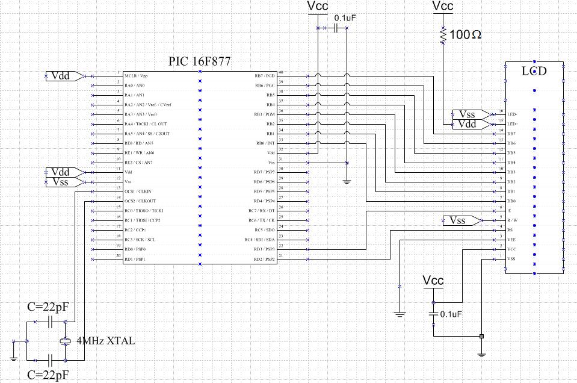This screenshot has width=577, height=383.
Task: Click the Vcc power symbol near the LCD capacitor
Action: 433,282
